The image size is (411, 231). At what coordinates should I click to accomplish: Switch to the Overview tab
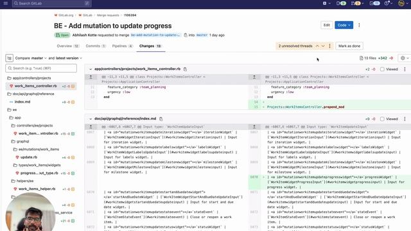coord(68,46)
